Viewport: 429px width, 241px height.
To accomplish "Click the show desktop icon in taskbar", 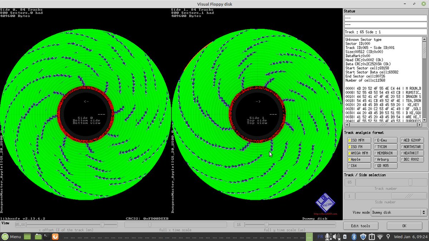I will [x=27, y=237].
